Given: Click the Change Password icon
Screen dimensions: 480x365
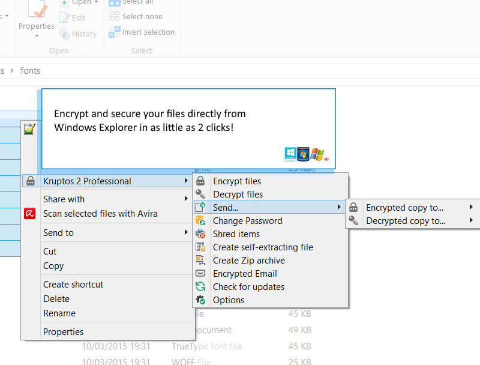Looking at the screenshot, I should 201,221.
